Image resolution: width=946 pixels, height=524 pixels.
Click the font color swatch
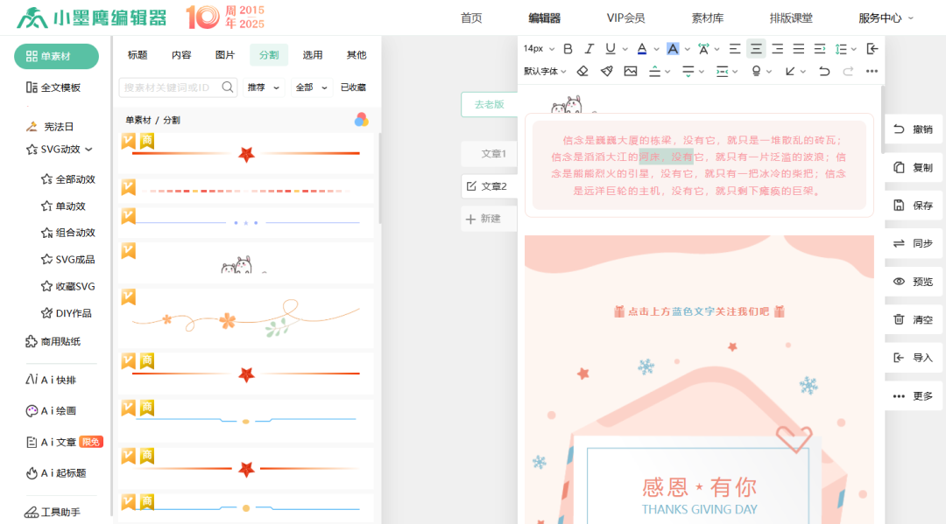pyautogui.click(x=642, y=48)
